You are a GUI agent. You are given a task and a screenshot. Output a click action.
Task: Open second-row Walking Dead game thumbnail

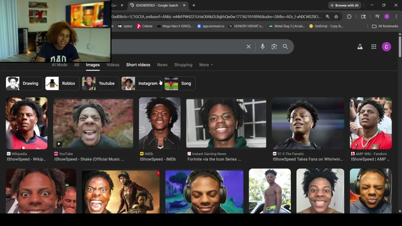pos(121,192)
